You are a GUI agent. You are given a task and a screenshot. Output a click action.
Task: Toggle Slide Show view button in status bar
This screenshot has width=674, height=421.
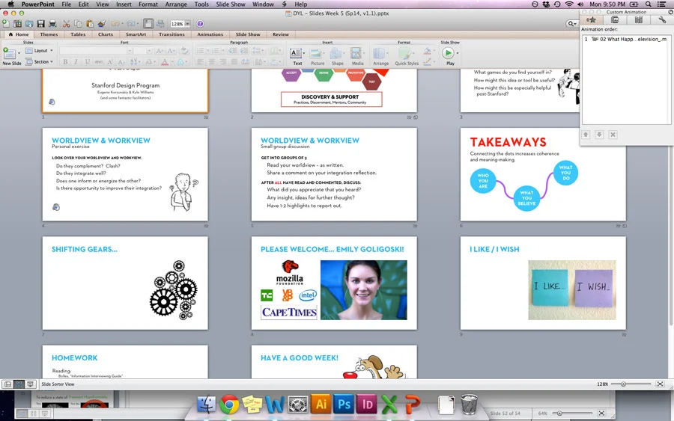click(30, 384)
